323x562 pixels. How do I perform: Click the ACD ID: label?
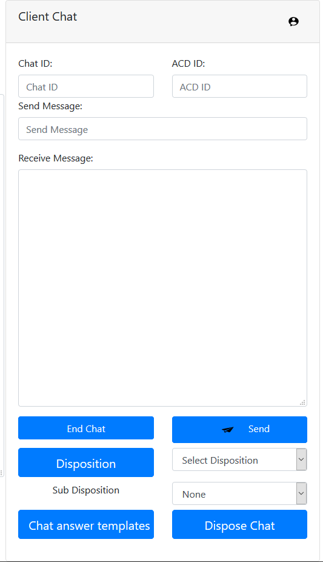[x=188, y=64]
